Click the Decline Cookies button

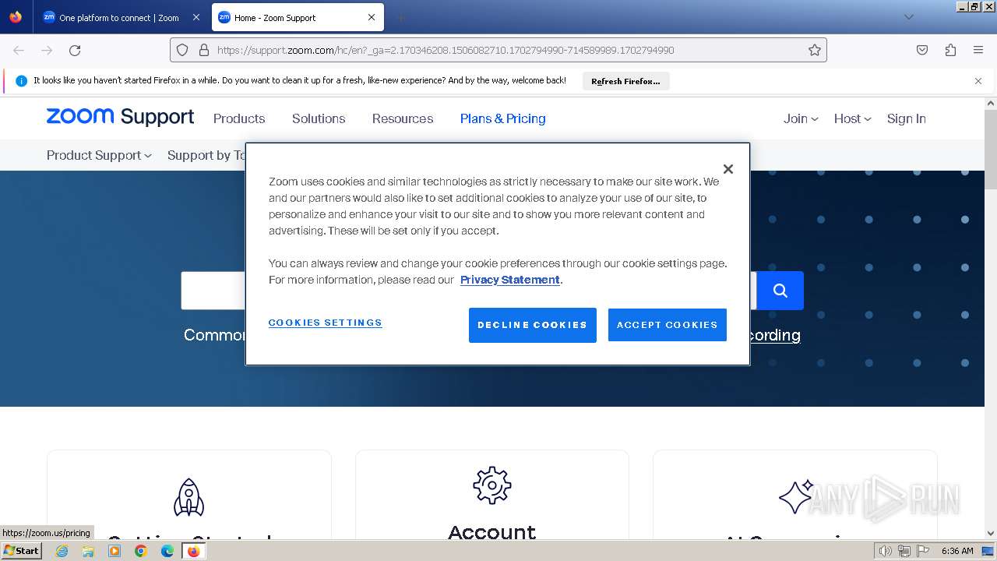(x=533, y=325)
